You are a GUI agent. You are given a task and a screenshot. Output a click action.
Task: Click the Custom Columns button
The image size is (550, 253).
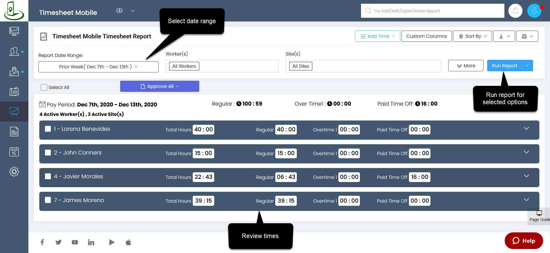click(426, 36)
